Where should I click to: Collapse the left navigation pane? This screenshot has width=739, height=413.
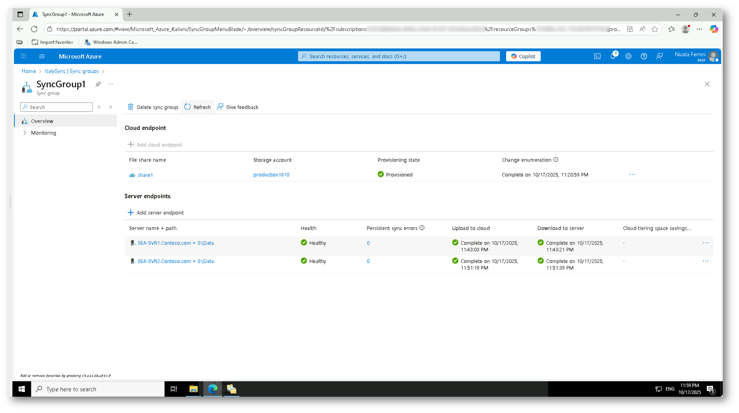pyautogui.click(x=111, y=107)
